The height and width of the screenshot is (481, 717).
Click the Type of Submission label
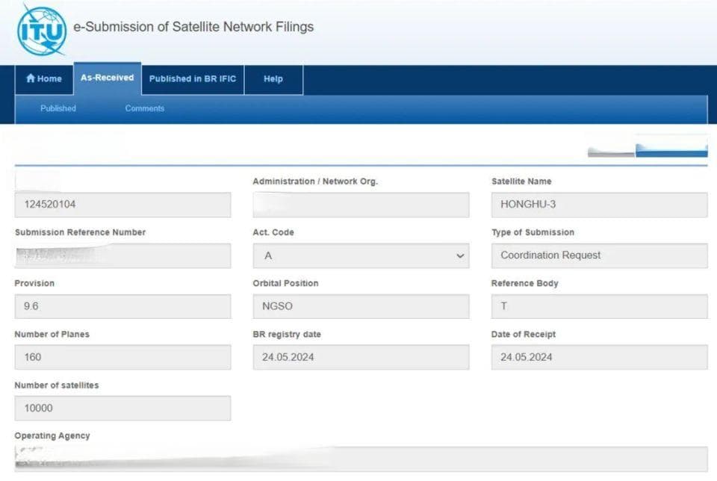533,232
